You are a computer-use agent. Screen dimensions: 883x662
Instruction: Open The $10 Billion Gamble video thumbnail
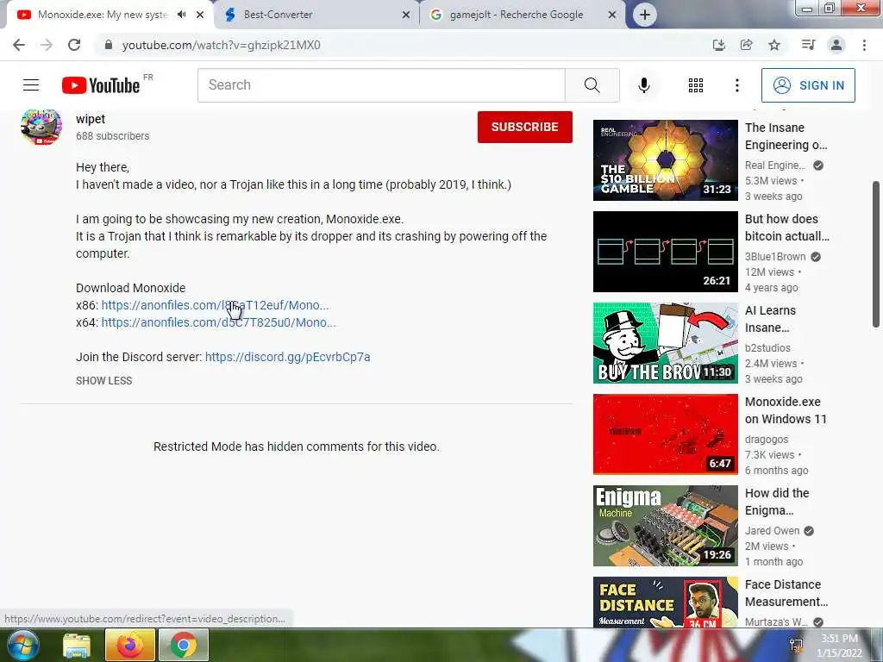coord(665,159)
